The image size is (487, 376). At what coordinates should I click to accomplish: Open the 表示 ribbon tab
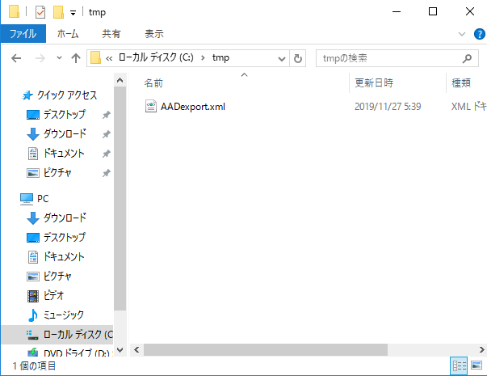pos(154,34)
